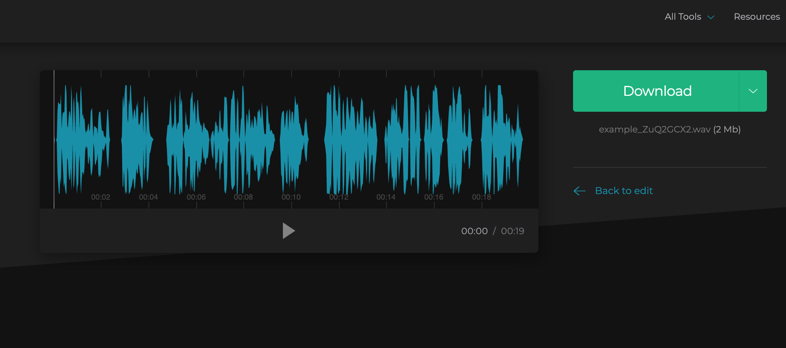Click the 00:19 total duration readout
This screenshot has width=786, height=348.
click(512, 231)
